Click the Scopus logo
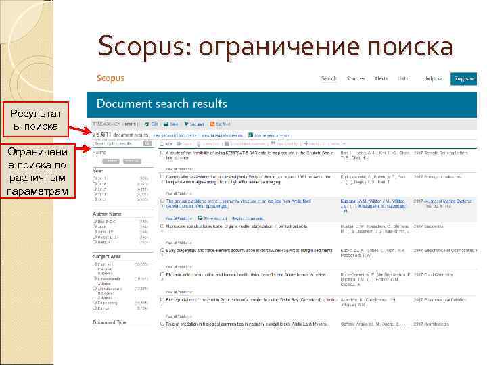The image size is (487, 365). [110, 78]
